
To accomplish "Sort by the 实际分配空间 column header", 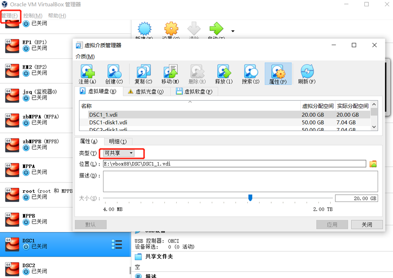I will pos(353,106).
